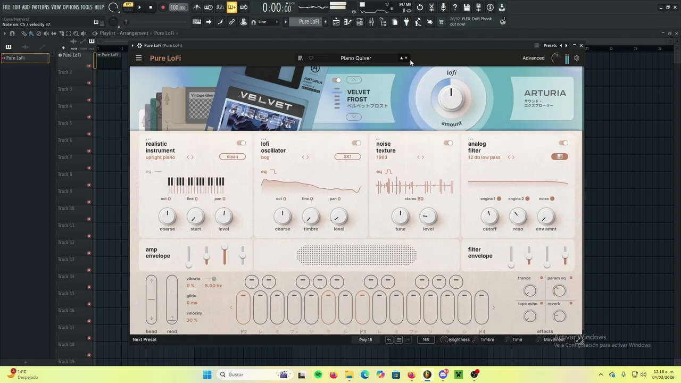Click the Advanced button
The image size is (681, 383).
tap(533, 58)
